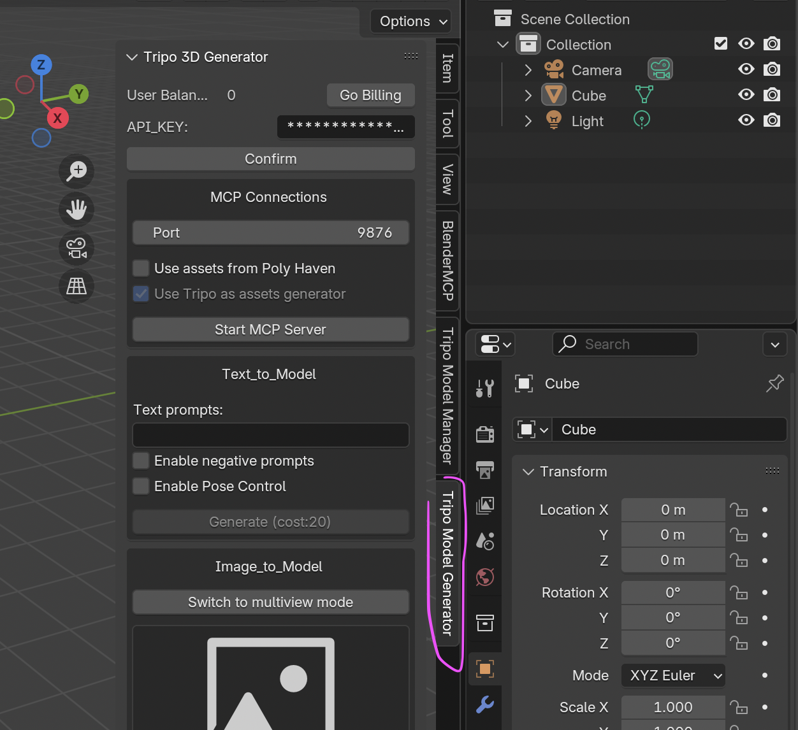Click the pin icon beside Cube header
Screen dimensions: 798x730
point(775,383)
